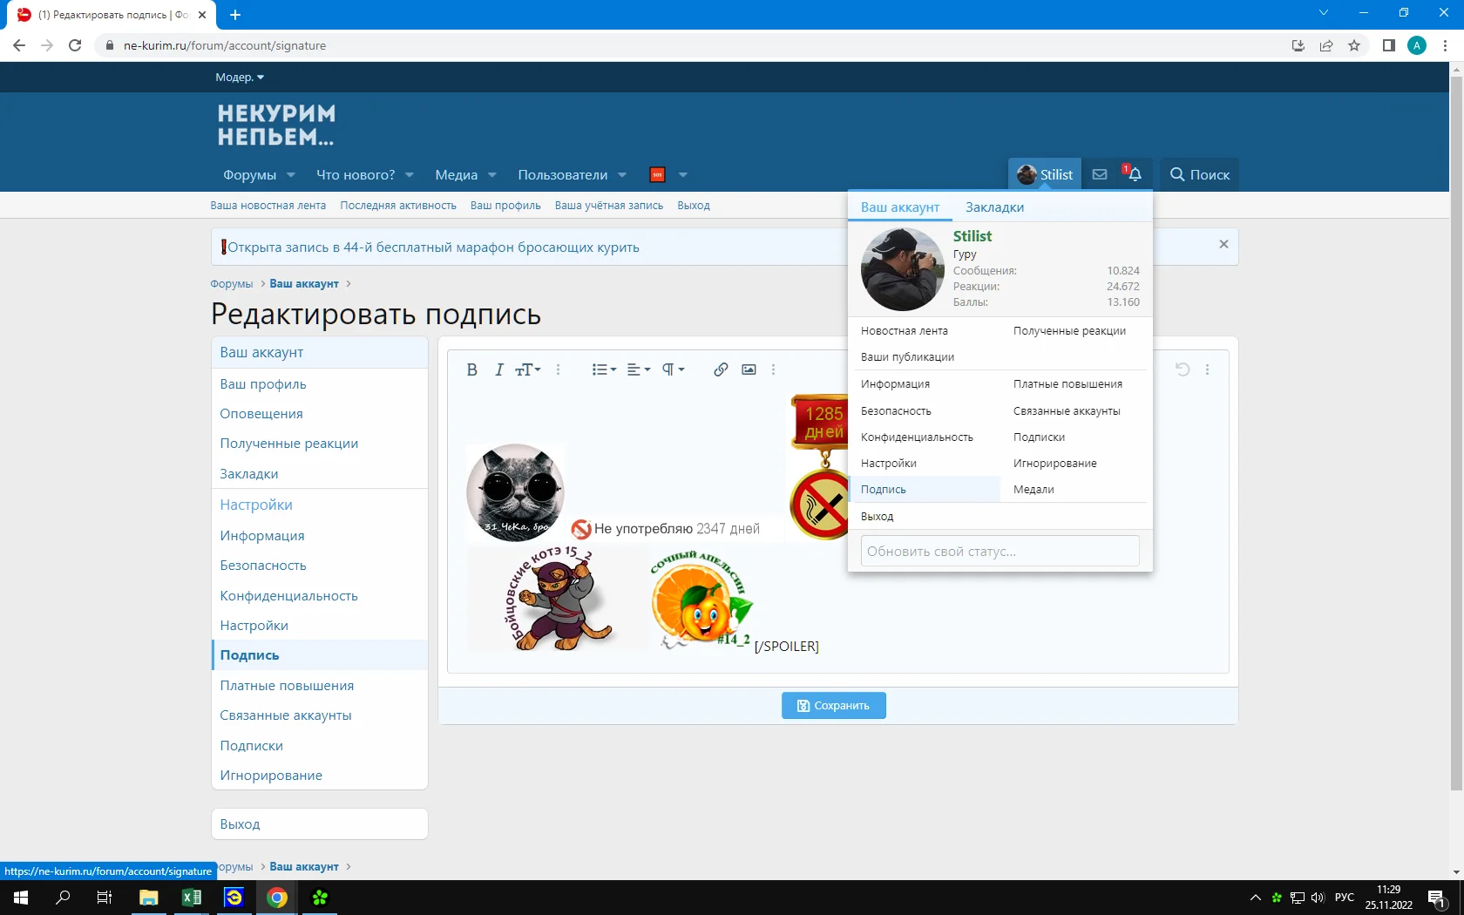The width and height of the screenshot is (1464, 915).
Task: Open more options beside the undo icon
Action: [x=1207, y=369]
